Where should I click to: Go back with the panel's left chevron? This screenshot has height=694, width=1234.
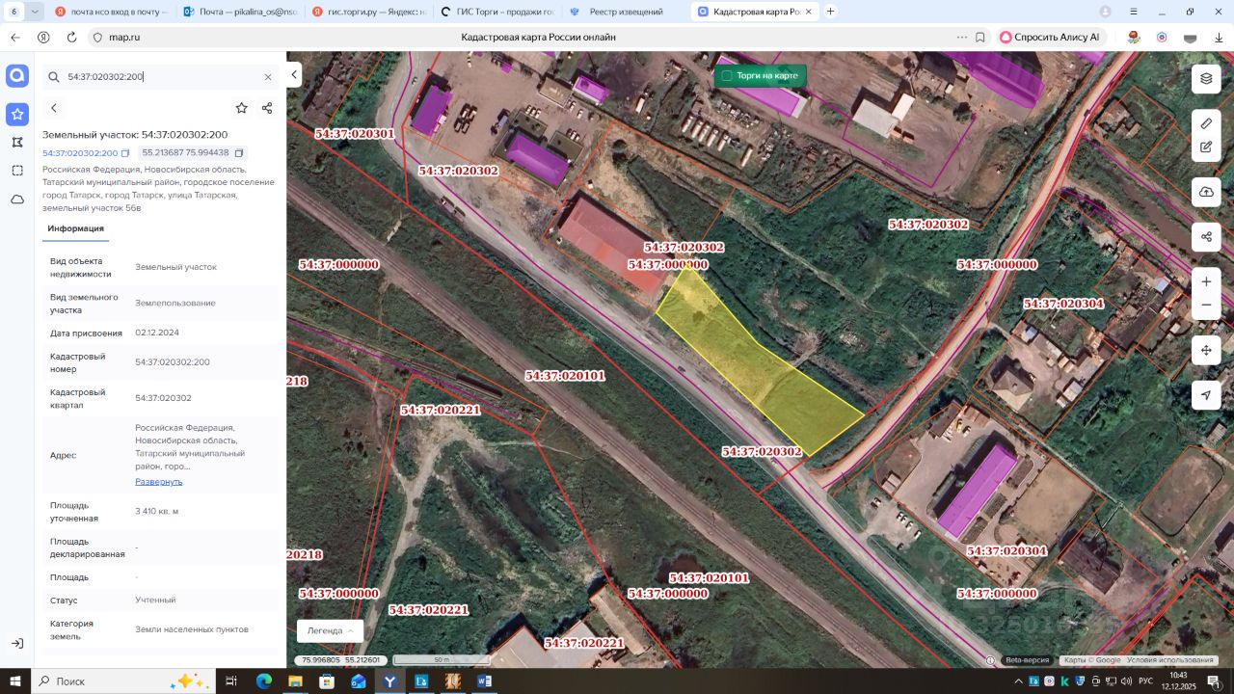(54, 108)
